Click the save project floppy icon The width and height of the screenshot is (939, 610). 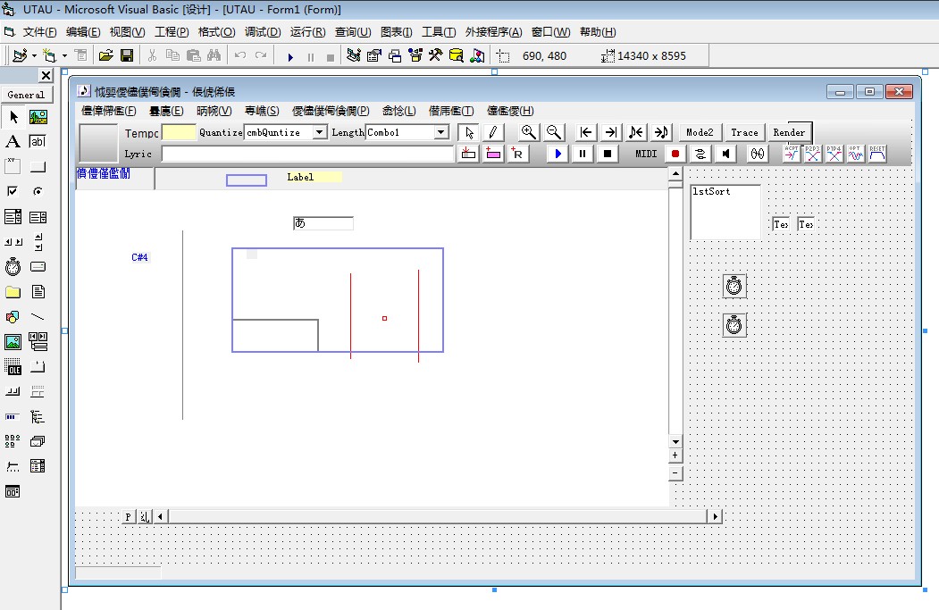pyautogui.click(x=127, y=55)
